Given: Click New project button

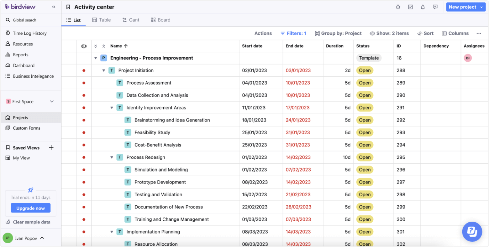Looking at the screenshot, I should coord(462,7).
